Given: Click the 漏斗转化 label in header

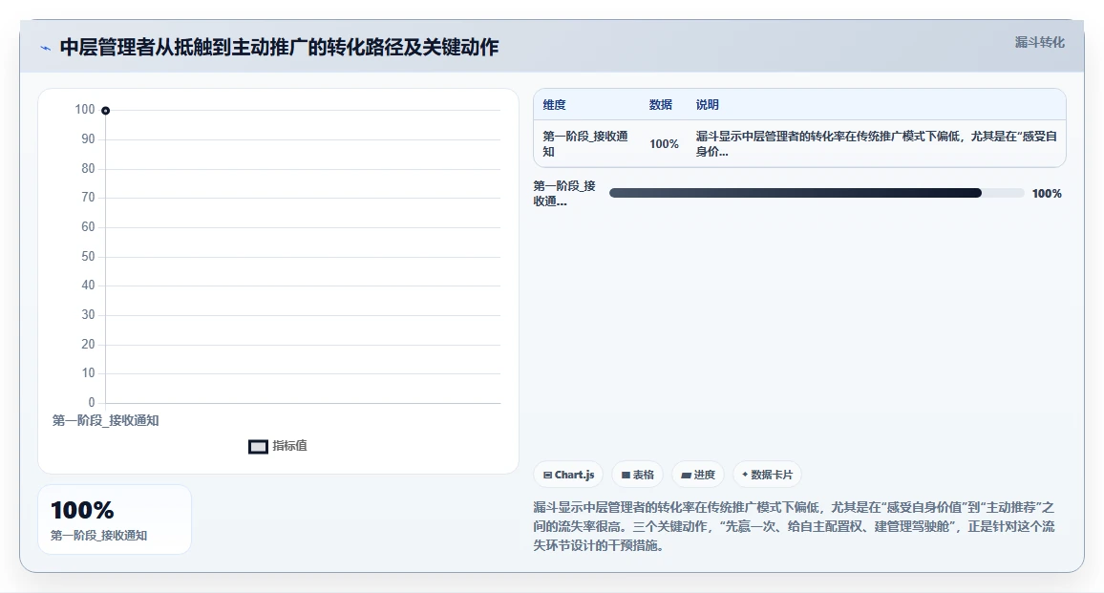Looking at the screenshot, I should (1039, 42).
